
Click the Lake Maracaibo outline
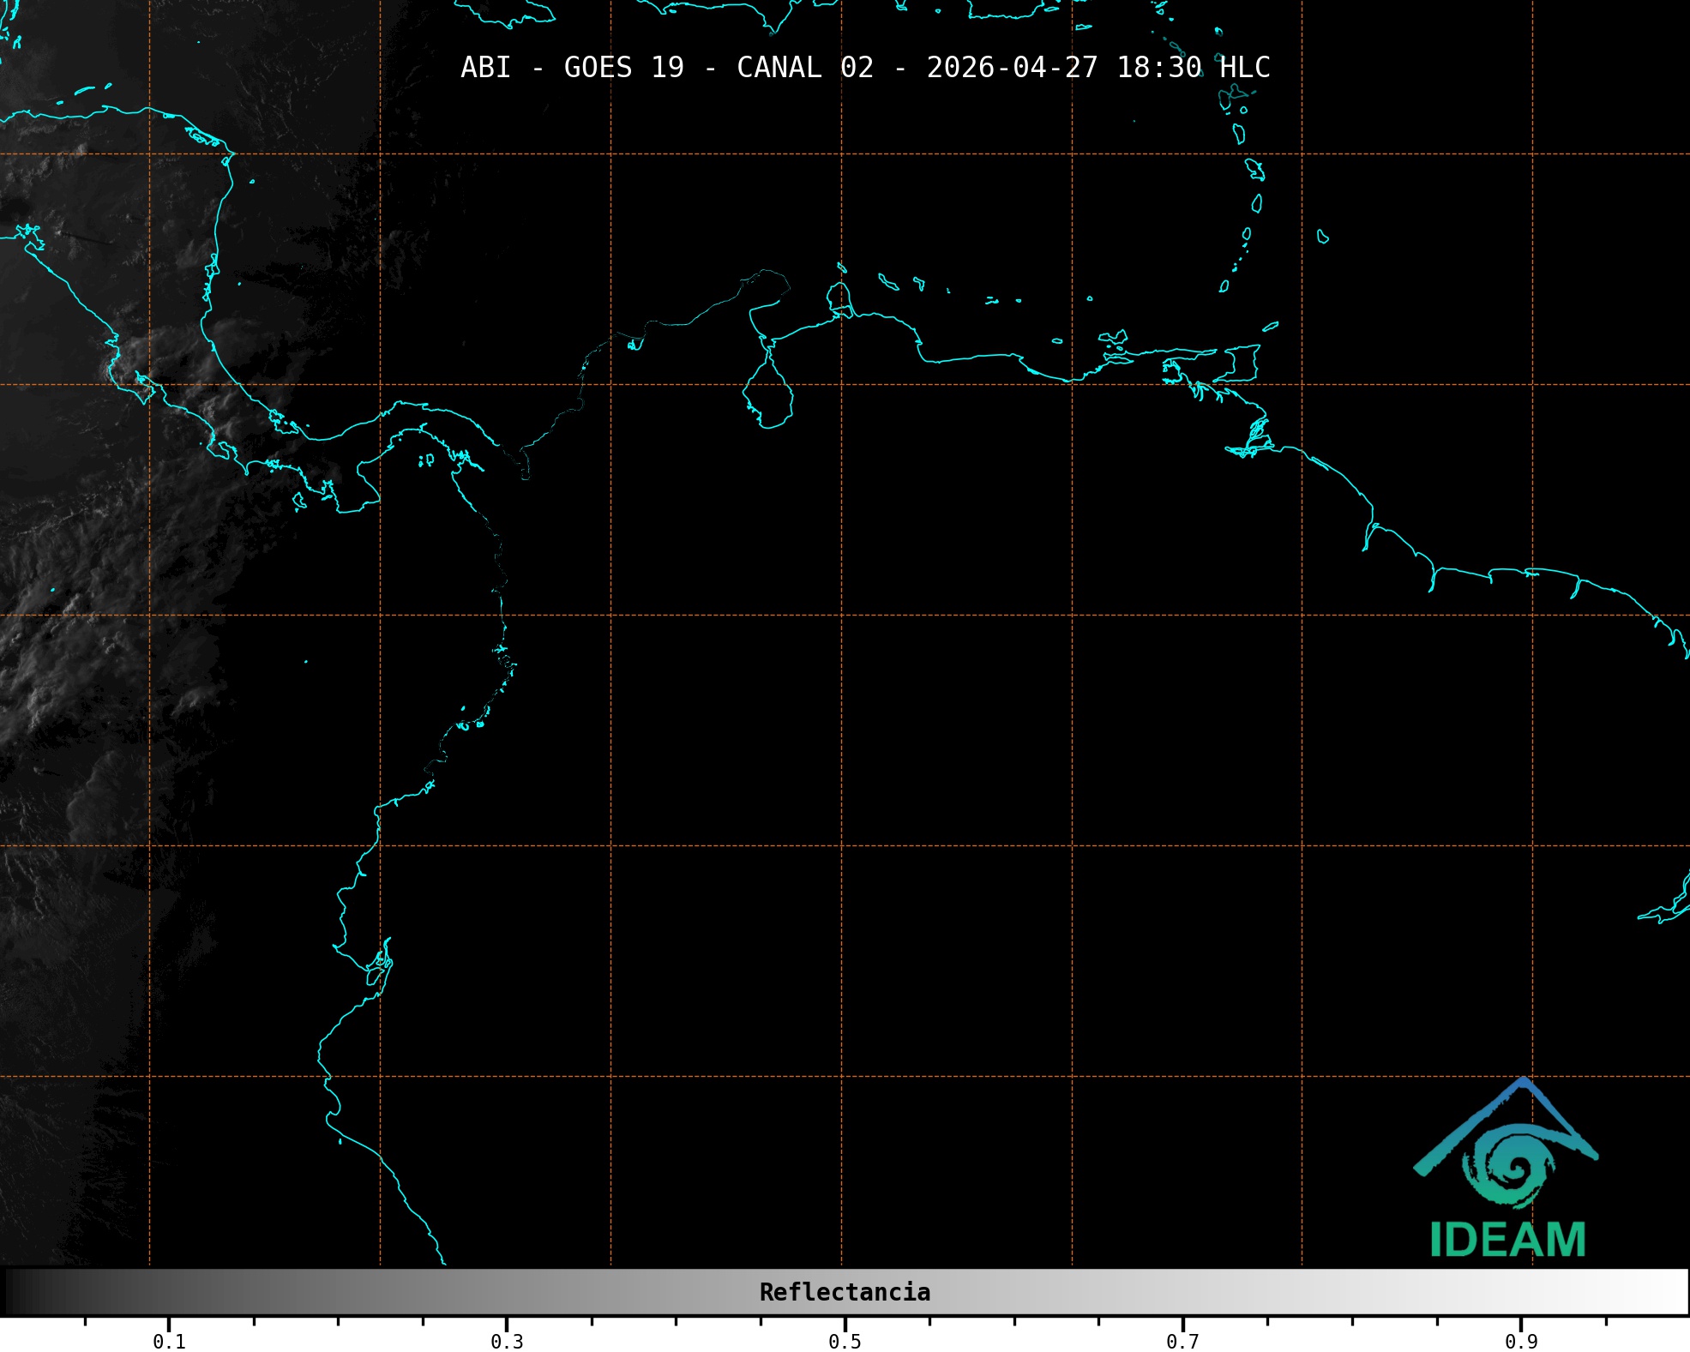pos(768,394)
